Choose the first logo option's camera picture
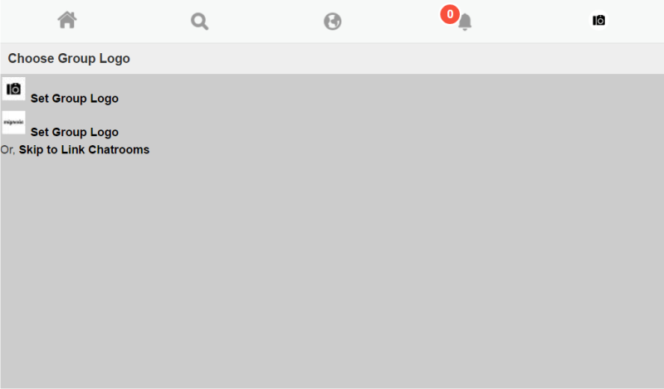Image resolution: width=664 pixels, height=389 pixels. 13,89
